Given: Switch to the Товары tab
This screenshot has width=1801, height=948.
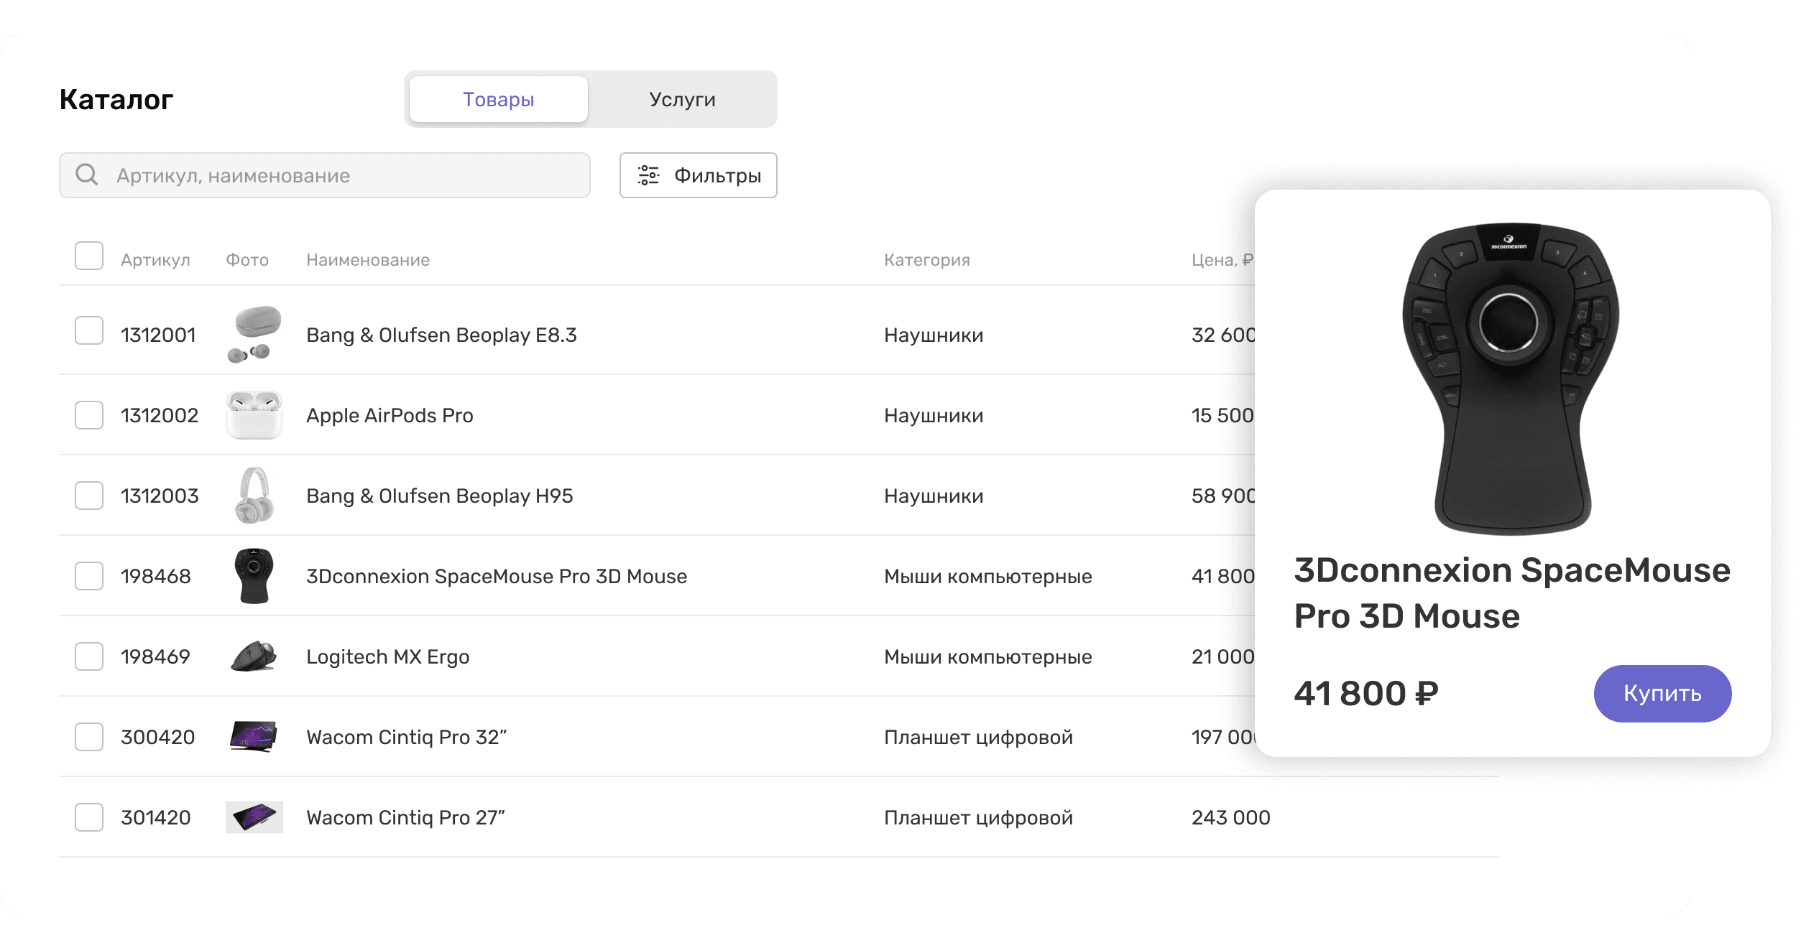Looking at the screenshot, I should (x=499, y=99).
